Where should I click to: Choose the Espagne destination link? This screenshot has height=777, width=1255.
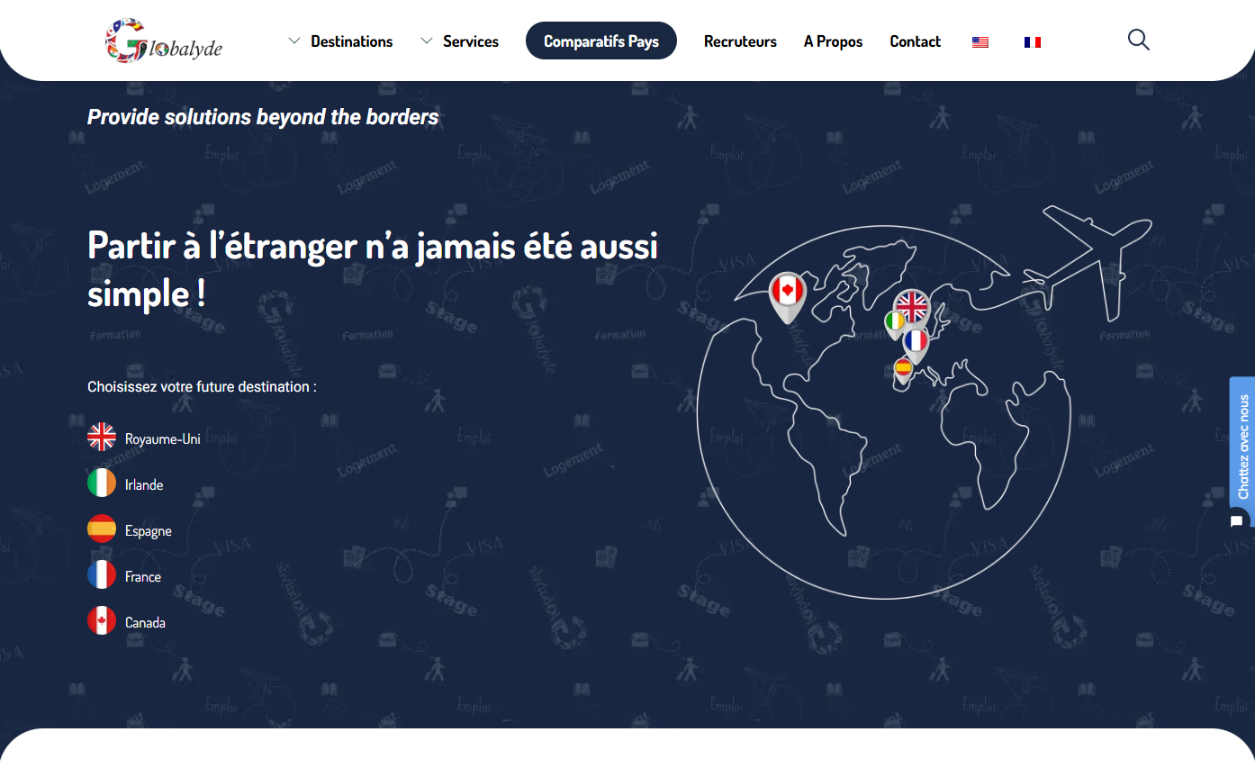click(149, 531)
